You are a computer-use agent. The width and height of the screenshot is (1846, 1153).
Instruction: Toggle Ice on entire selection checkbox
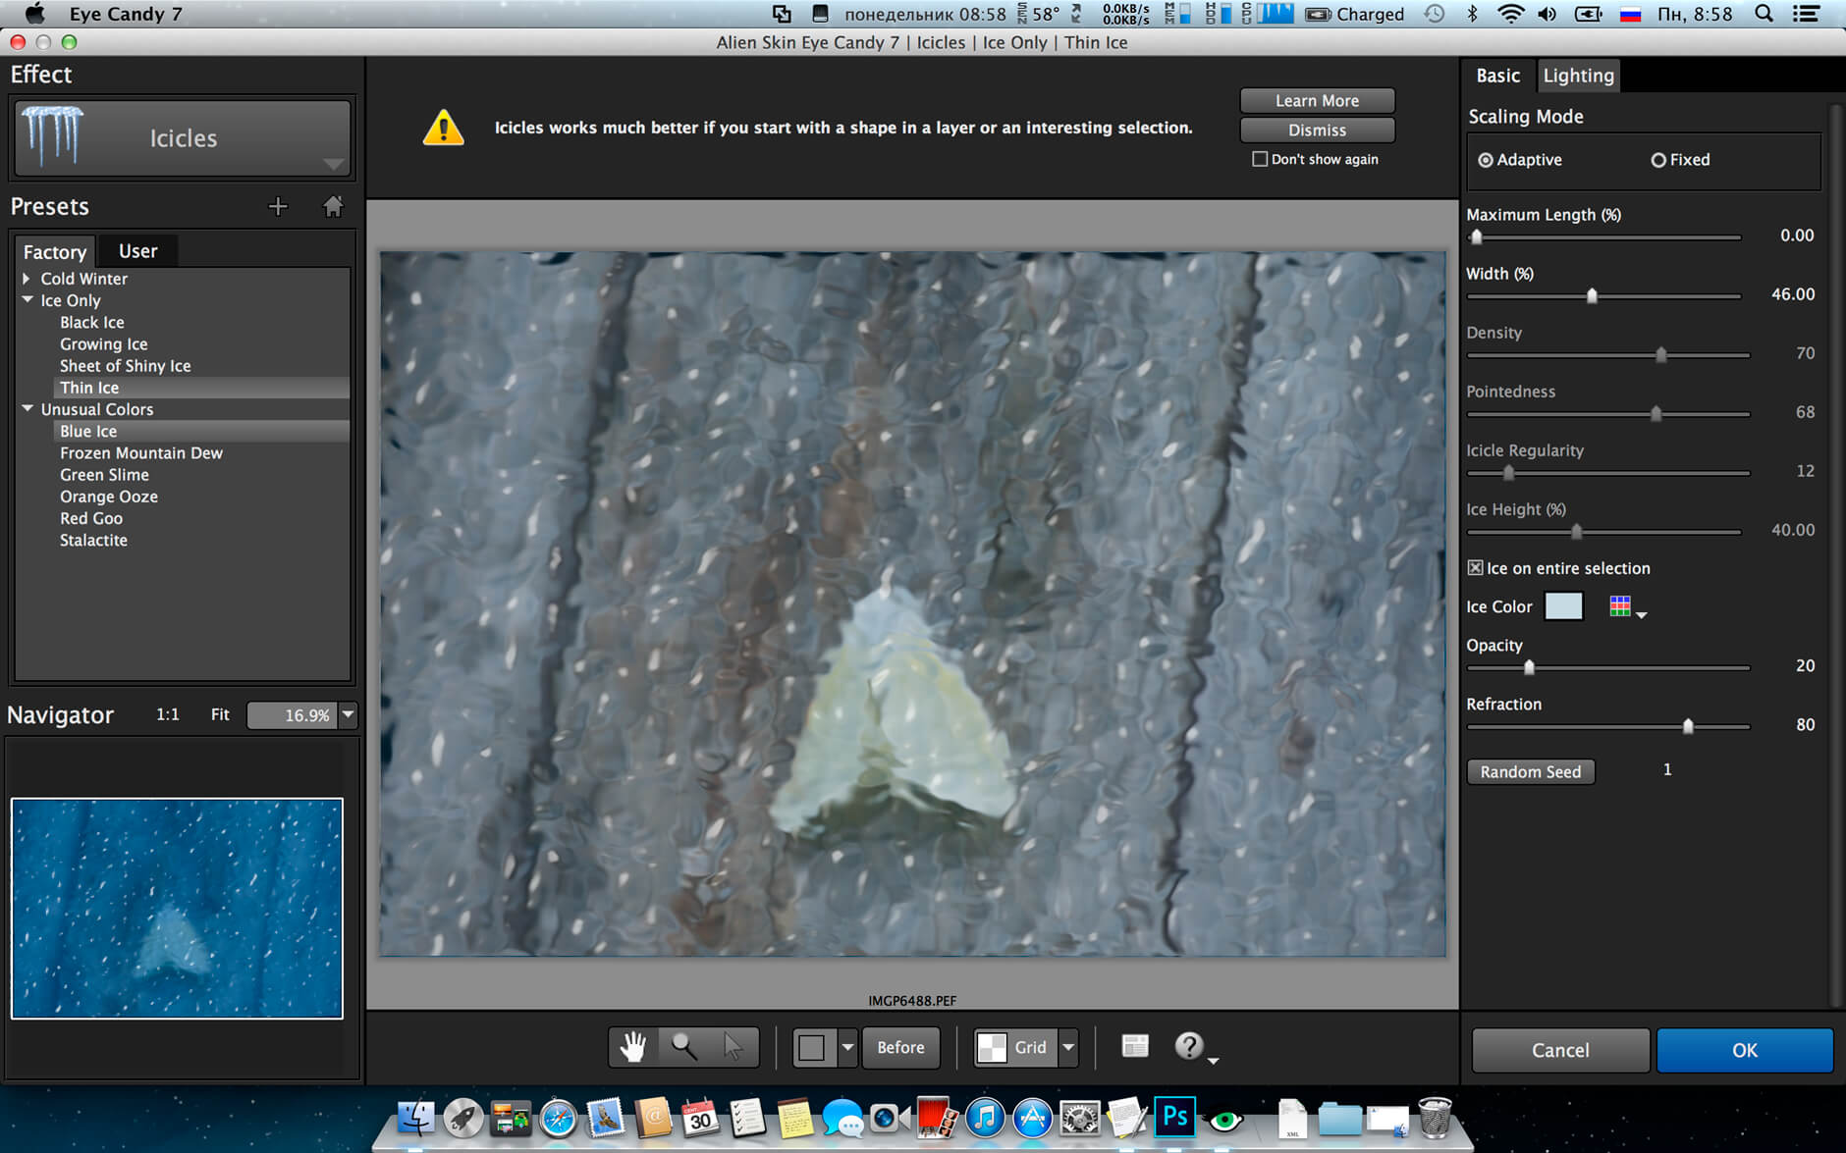[1475, 568]
